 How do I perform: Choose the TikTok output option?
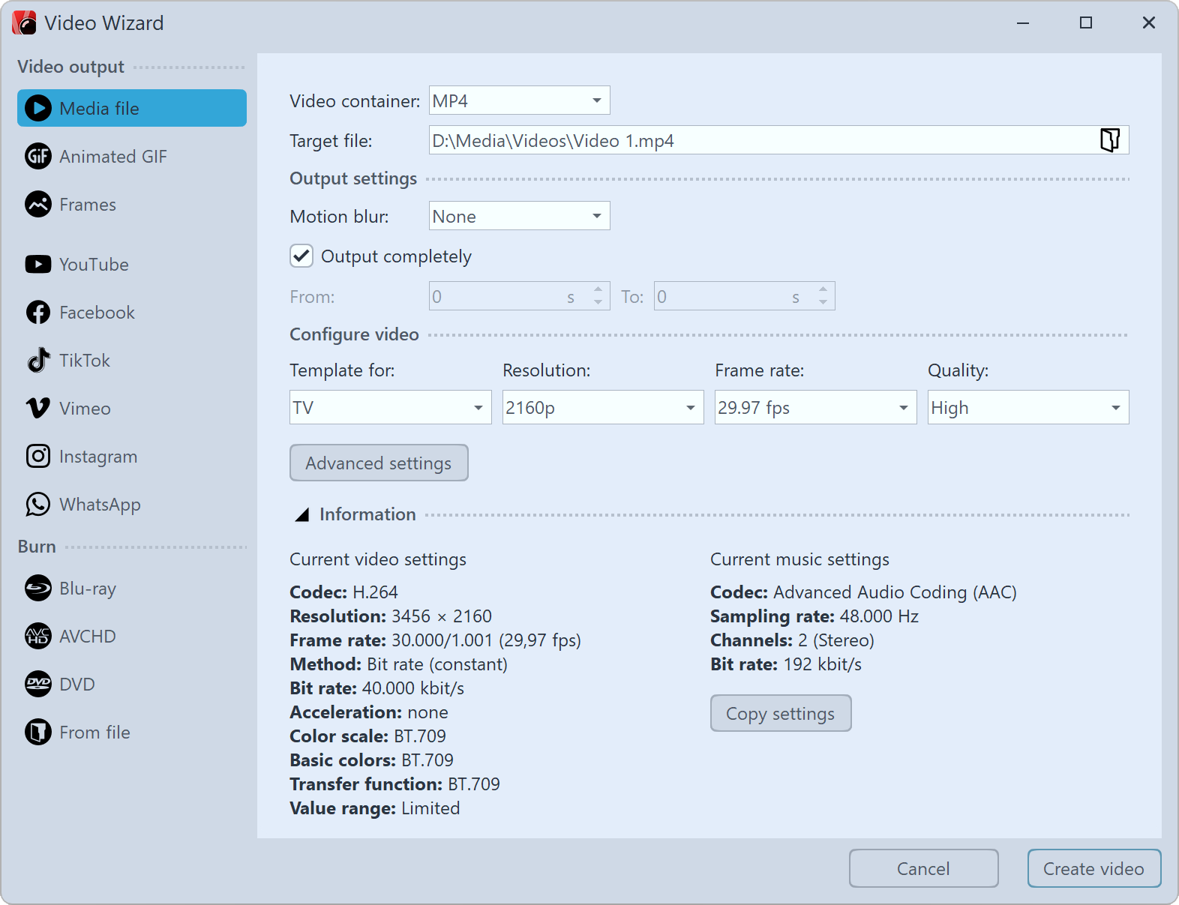coord(132,361)
